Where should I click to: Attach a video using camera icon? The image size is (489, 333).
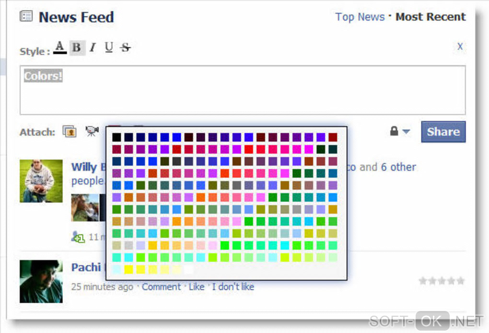(x=92, y=131)
